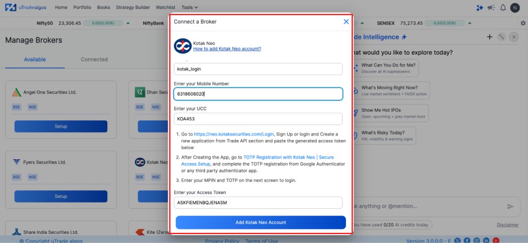Click Setup for Fyers Securities
Image resolution: width=528 pixels, height=243 pixels.
coord(61,196)
